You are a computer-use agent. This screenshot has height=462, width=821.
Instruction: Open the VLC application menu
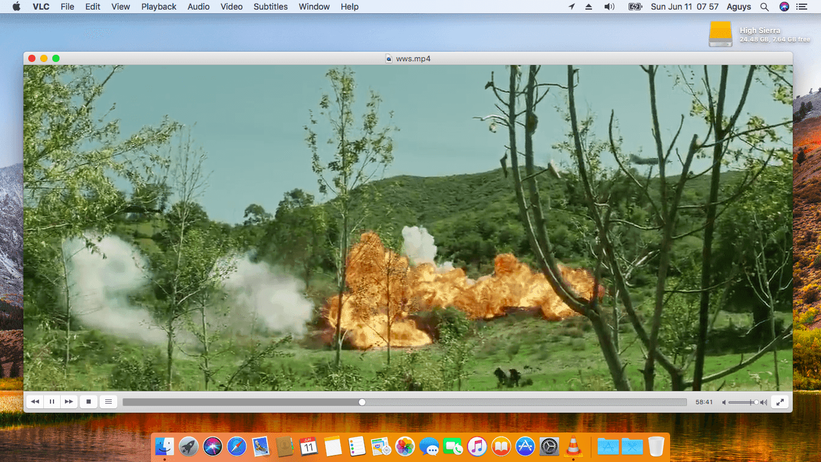[x=41, y=7]
